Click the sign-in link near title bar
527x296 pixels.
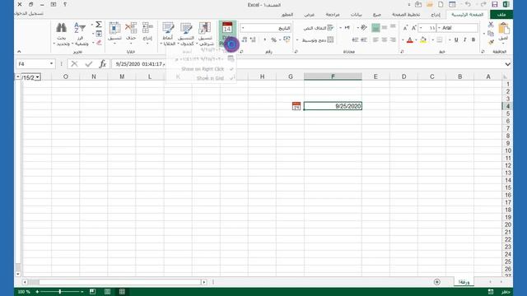click(29, 14)
